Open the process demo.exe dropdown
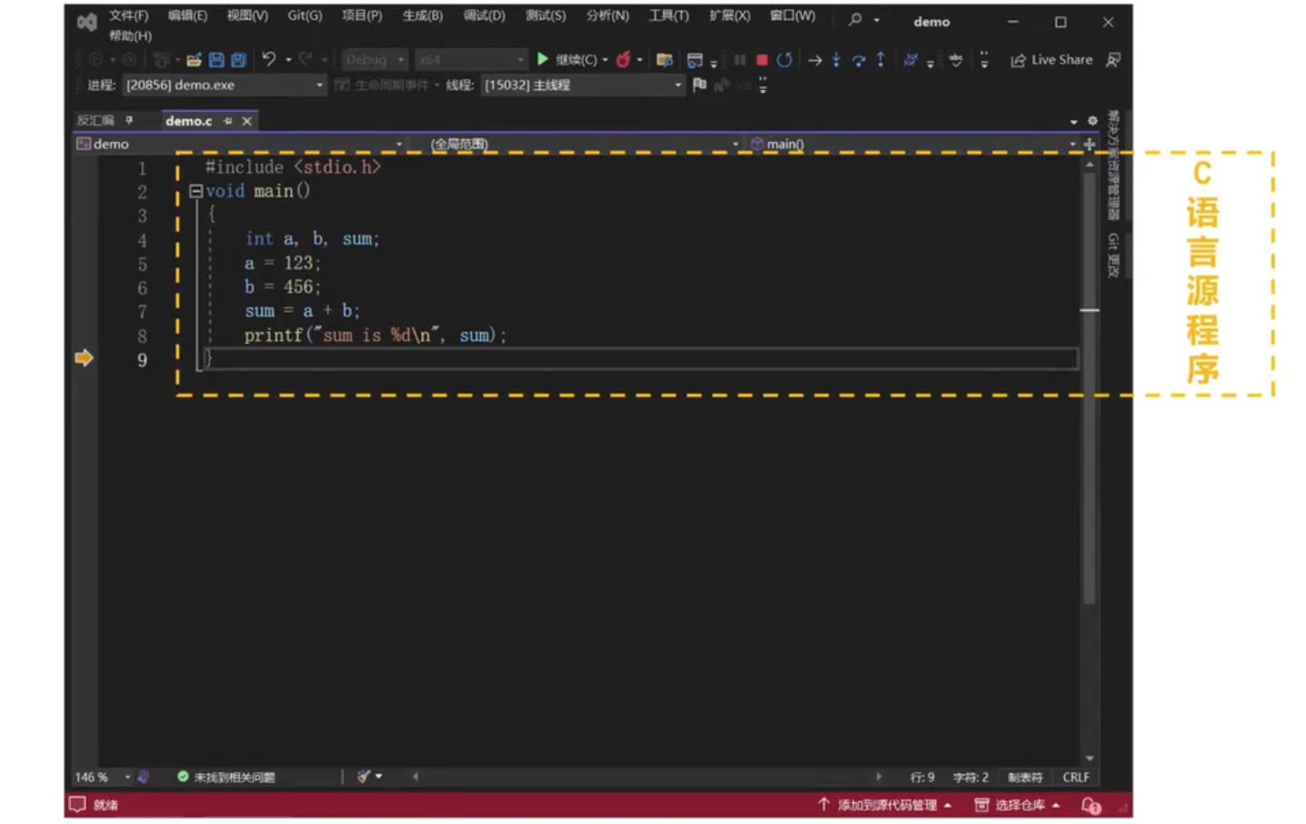 pyautogui.click(x=319, y=85)
